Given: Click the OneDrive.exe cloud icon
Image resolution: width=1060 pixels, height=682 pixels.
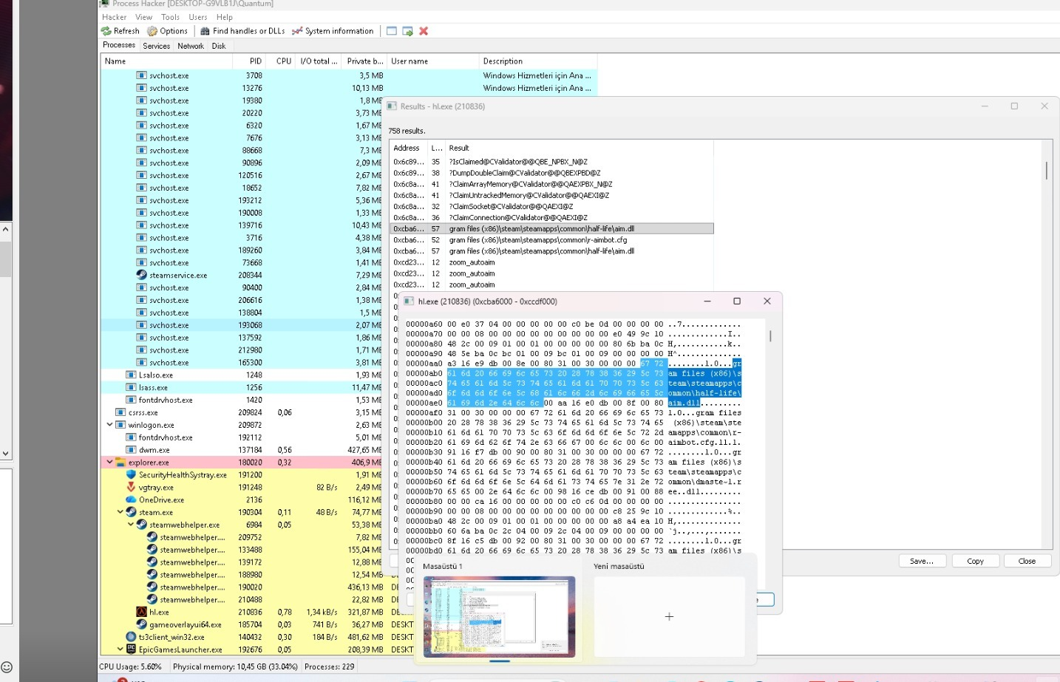Looking at the screenshot, I should [132, 499].
